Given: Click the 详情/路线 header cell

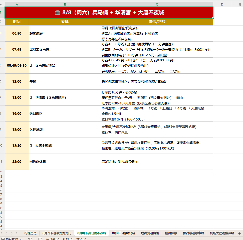Looking at the screenshot, I should (x=157, y=22).
